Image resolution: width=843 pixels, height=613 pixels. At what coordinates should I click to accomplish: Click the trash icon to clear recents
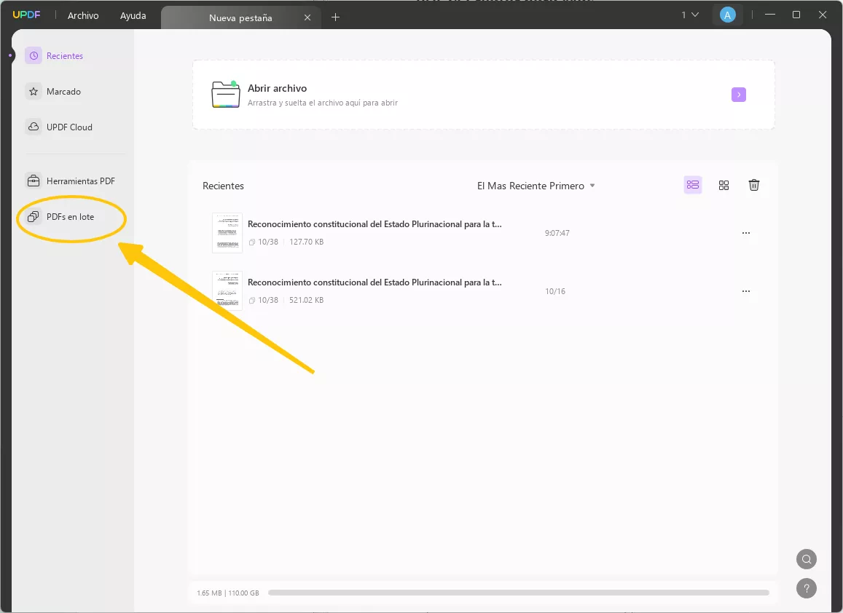tap(754, 185)
